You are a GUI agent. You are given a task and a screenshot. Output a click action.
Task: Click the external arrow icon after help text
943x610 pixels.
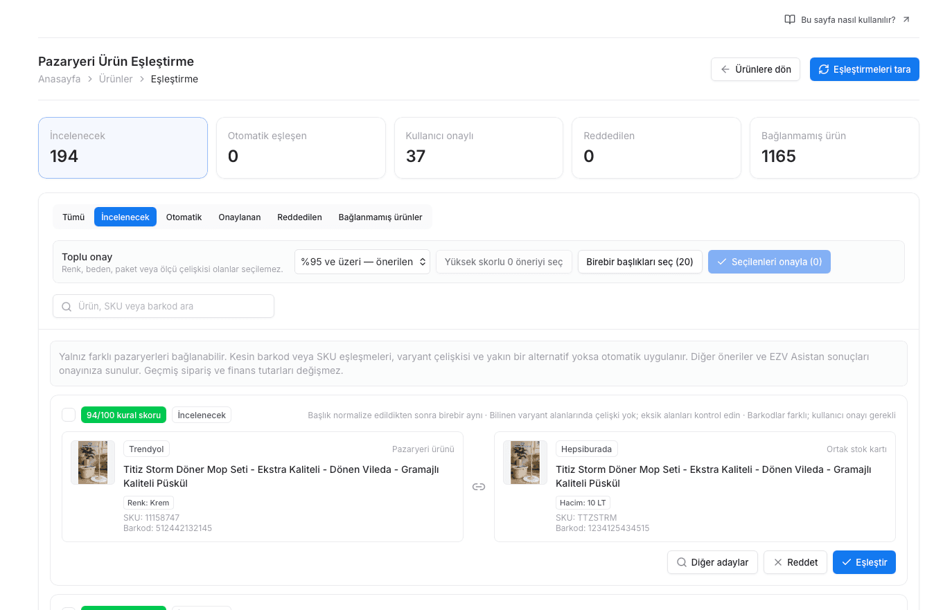pos(906,19)
